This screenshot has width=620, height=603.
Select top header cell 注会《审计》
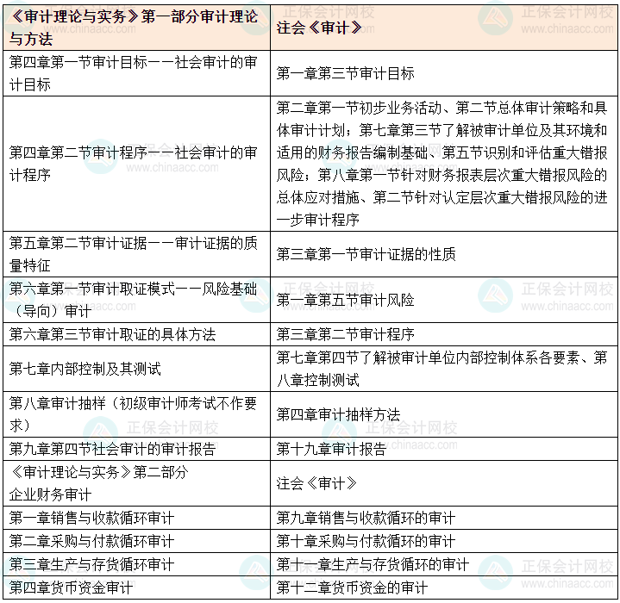tap(443, 28)
